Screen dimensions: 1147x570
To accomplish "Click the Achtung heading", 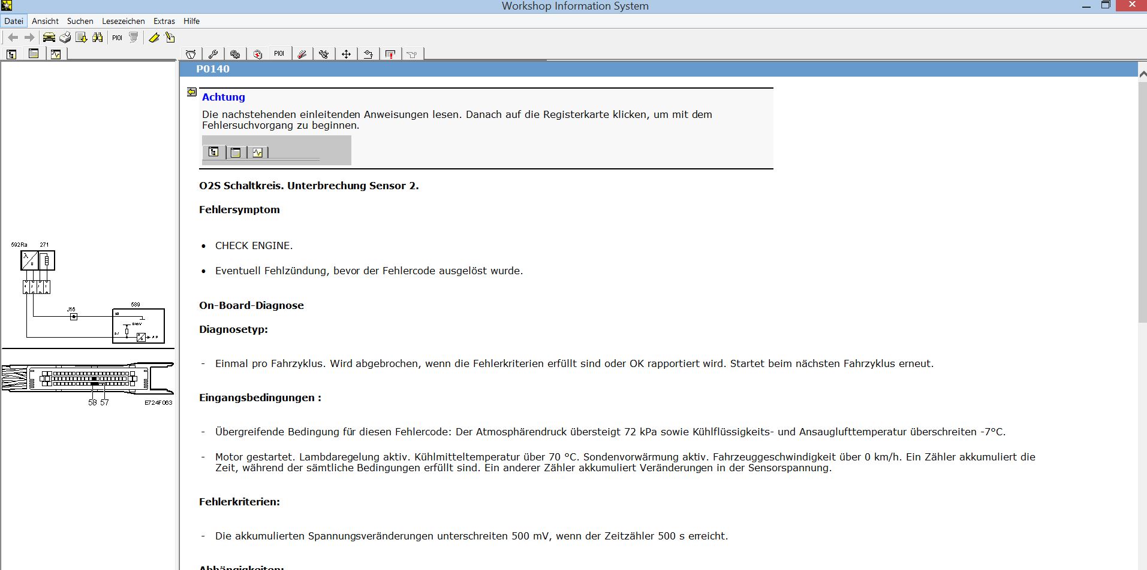I will (224, 97).
